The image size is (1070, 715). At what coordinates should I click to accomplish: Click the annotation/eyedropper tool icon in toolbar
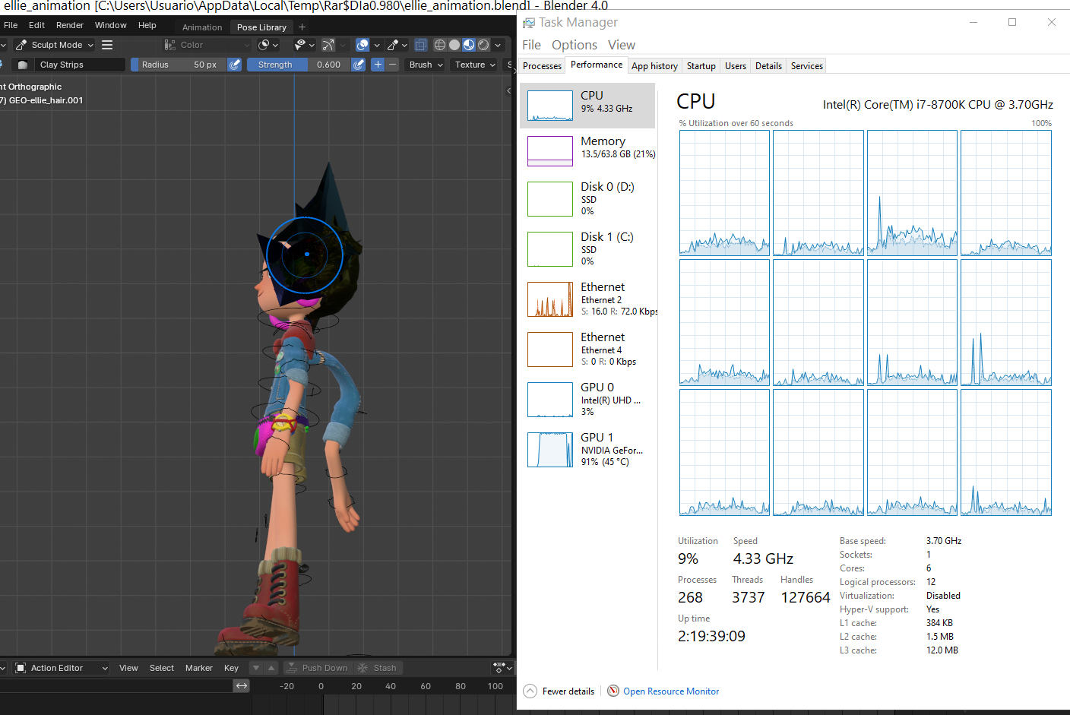pos(393,45)
